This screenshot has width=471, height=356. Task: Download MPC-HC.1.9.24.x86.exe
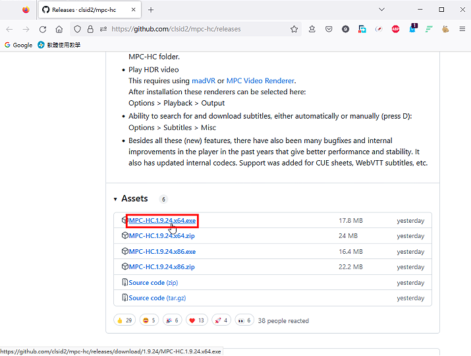point(162,252)
